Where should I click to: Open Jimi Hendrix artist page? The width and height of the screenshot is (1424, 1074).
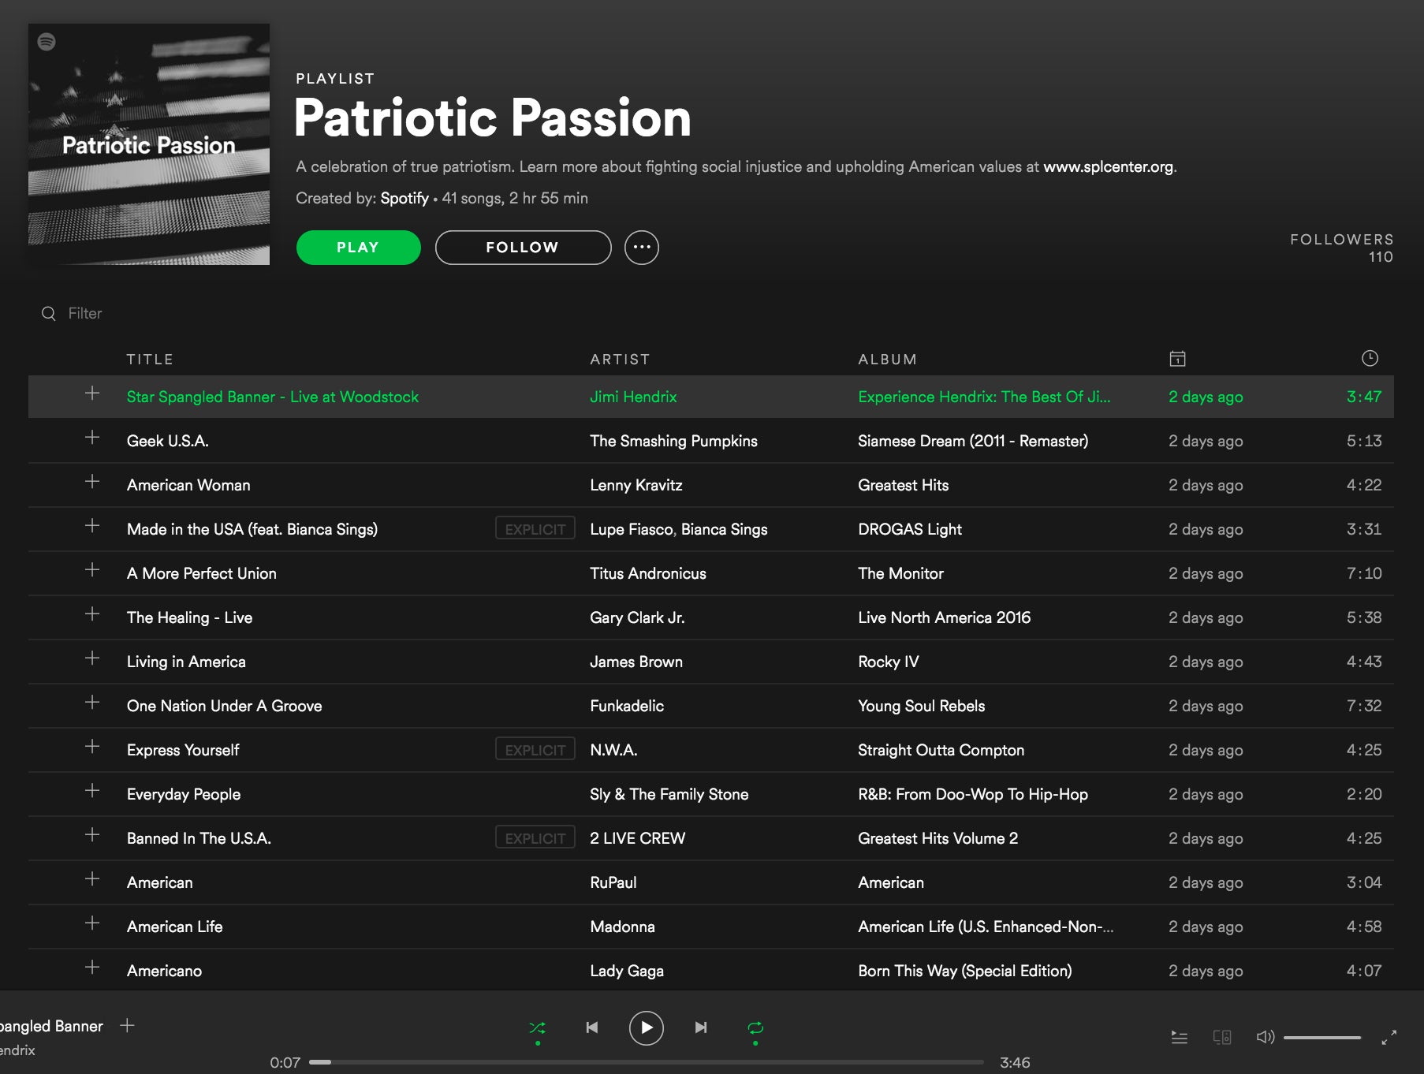(x=634, y=397)
